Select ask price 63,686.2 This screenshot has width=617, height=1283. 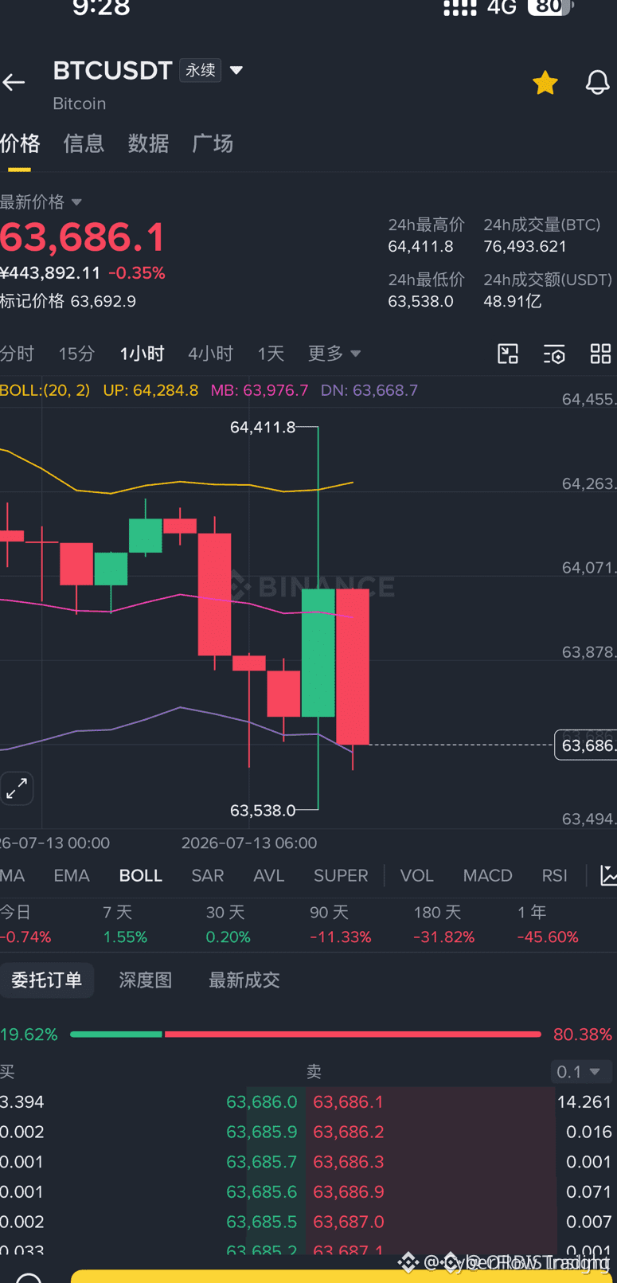pyautogui.click(x=349, y=1132)
